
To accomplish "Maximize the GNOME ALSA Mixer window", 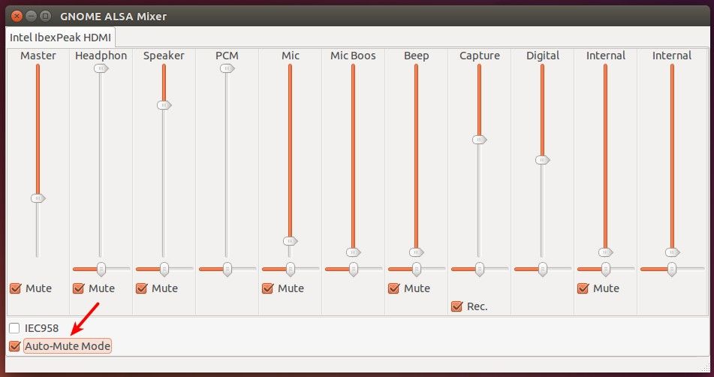I will (x=45, y=17).
